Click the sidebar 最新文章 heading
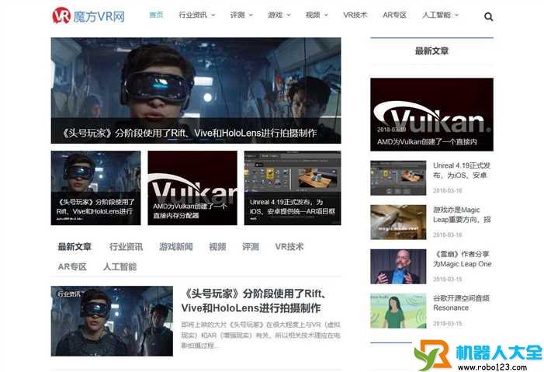544x372 pixels. 431,51
